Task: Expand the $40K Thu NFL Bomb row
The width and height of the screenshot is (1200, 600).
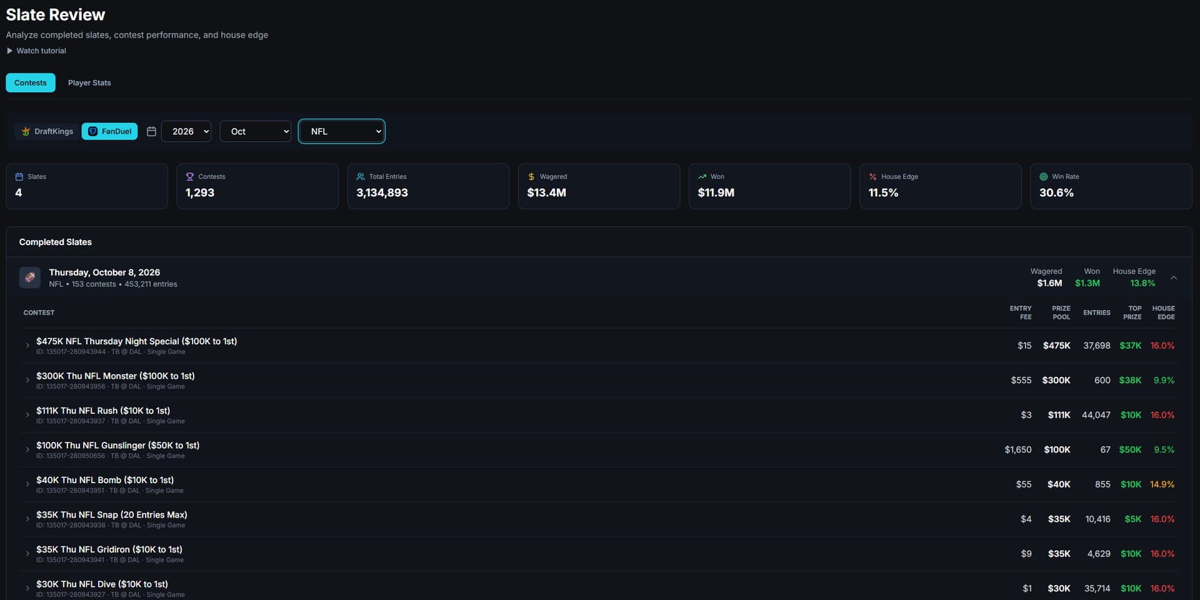Action: click(27, 484)
